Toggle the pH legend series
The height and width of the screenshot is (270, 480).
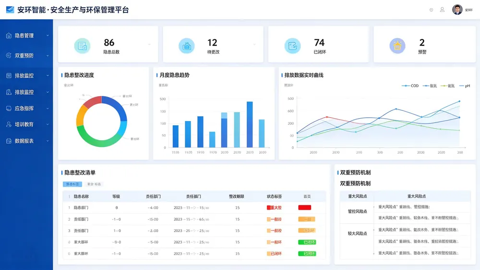[464, 86]
